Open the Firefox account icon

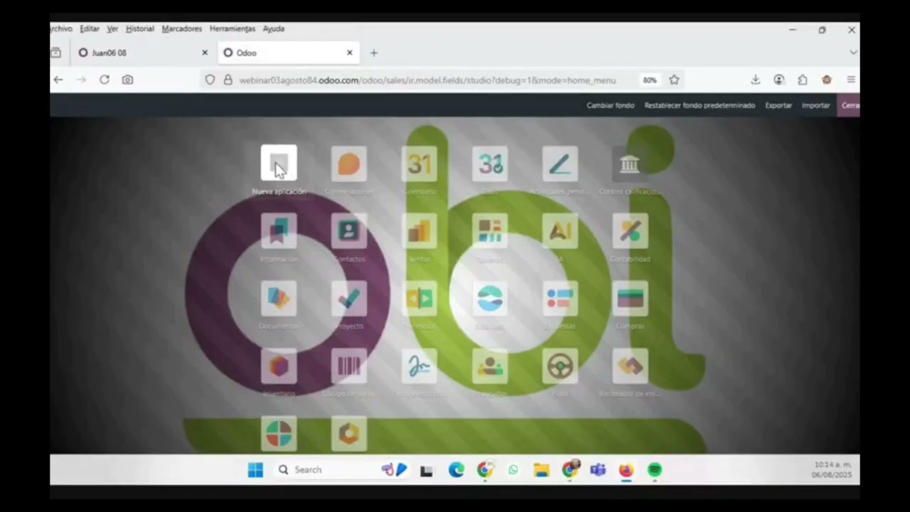[x=779, y=80]
